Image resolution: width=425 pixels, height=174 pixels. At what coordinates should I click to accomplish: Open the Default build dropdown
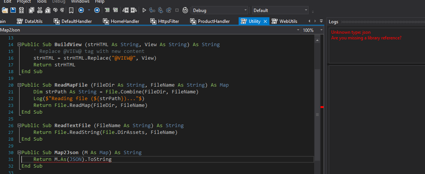(x=280, y=10)
